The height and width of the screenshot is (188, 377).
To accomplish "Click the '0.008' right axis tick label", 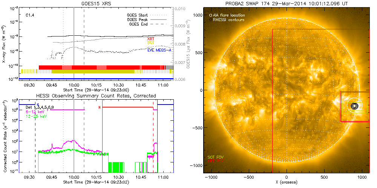I will click(x=180, y=44).
